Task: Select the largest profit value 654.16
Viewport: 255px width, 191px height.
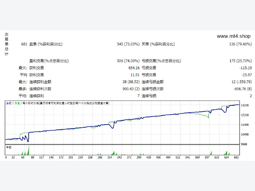Action: point(134,68)
